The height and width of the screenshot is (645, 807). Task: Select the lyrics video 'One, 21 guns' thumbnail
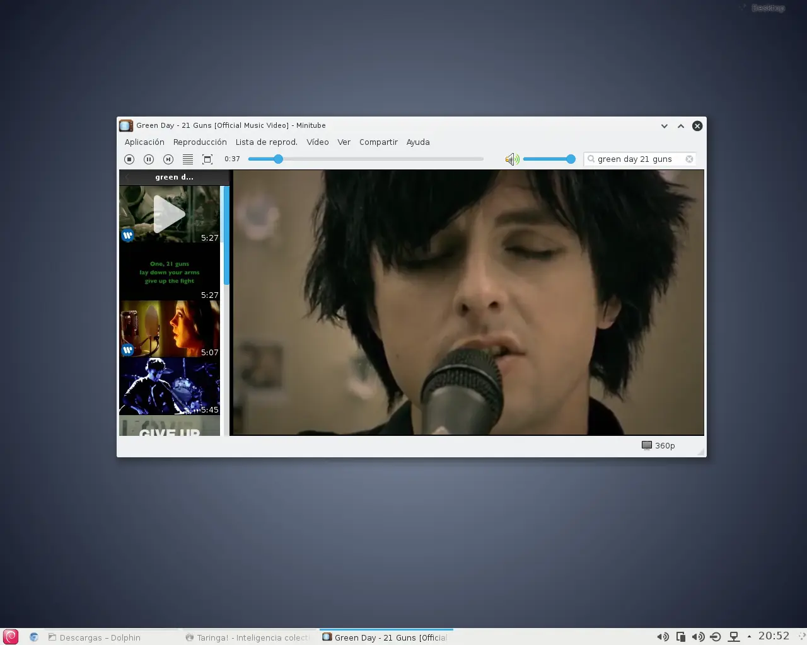(x=170, y=271)
